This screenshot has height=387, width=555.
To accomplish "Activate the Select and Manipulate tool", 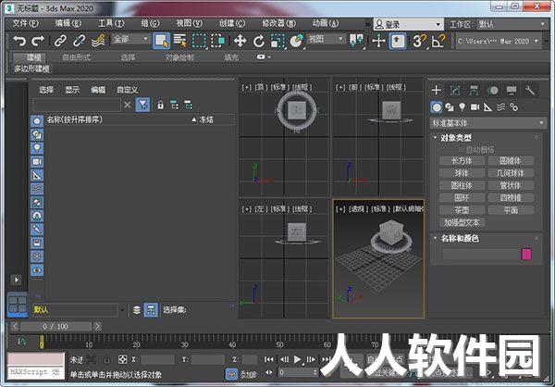I will coord(378,41).
